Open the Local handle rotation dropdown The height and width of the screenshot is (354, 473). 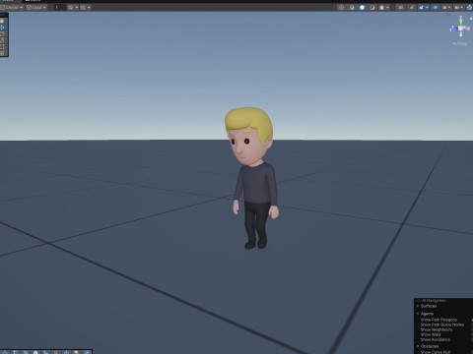(x=36, y=7)
